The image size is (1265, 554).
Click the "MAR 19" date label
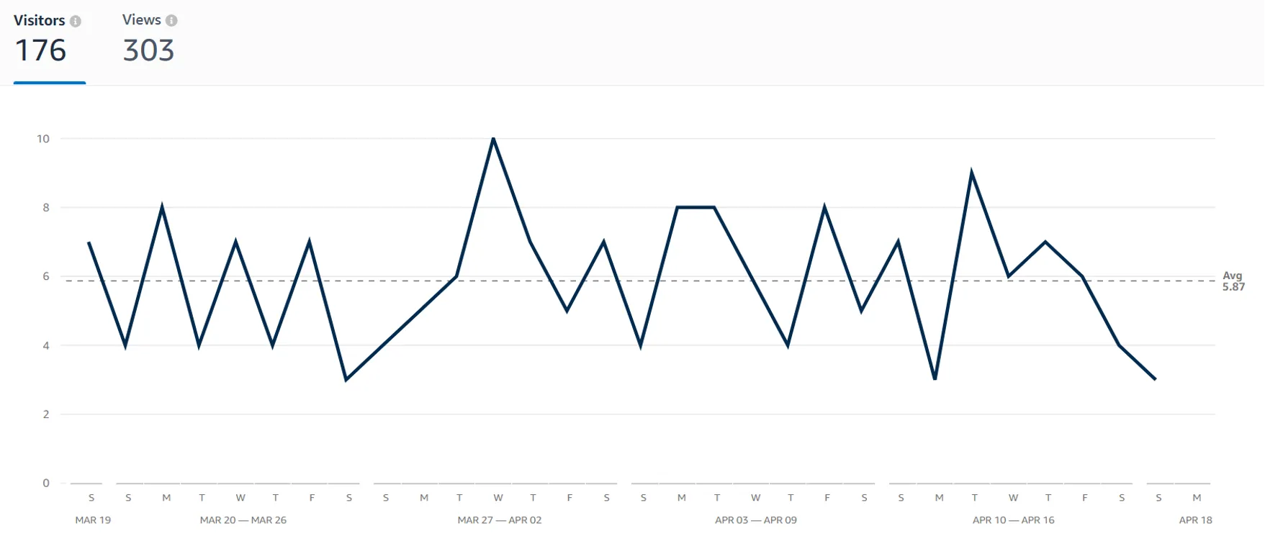click(x=93, y=520)
